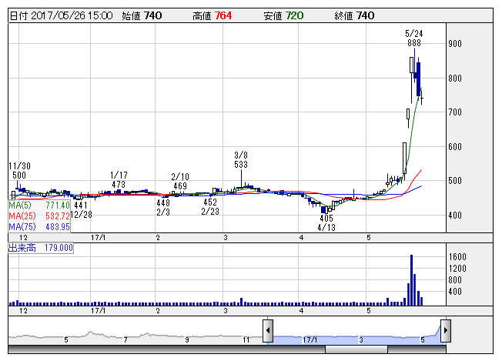
Task: Click the 3/8 high label 533
Action: pyautogui.click(x=241, y=164)
